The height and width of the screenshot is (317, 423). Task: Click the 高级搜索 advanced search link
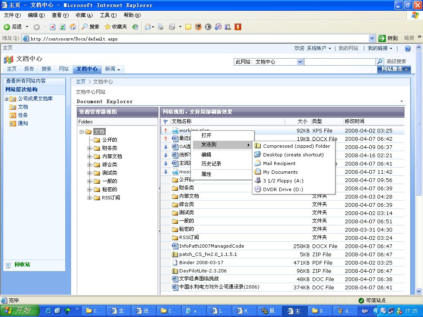tap(396, 62)
